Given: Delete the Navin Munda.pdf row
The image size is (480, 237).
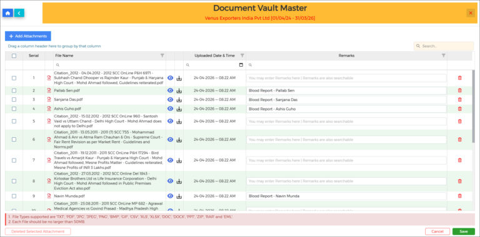Looking at the screenshot, I should [459, 196].
